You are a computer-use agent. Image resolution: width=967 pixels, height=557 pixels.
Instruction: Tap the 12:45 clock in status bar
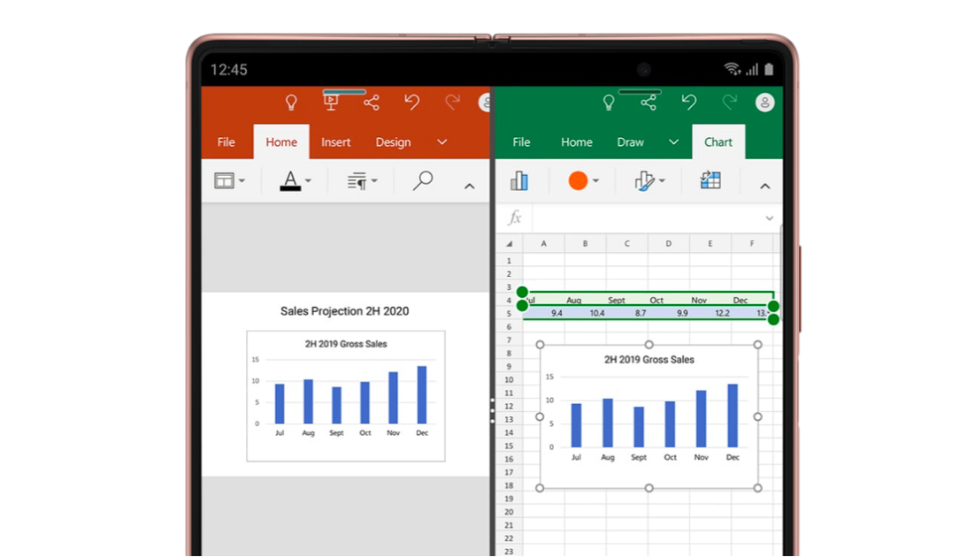[x=229, y=70]
